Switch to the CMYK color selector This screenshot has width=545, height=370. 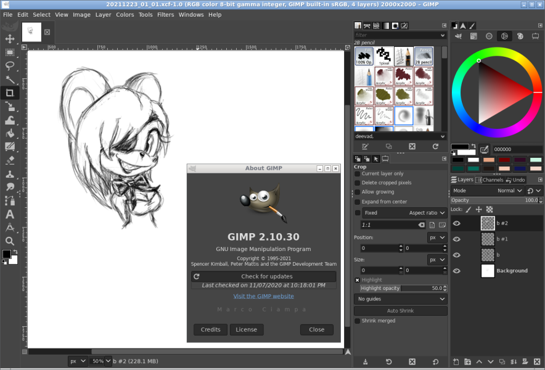473,36
